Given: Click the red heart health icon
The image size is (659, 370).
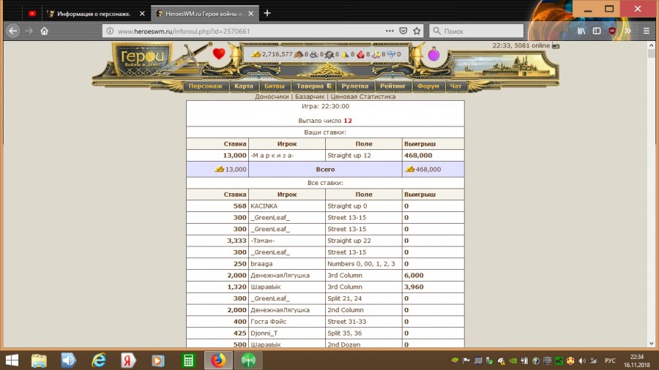Looking at the screenshot, I should (x=218, y=53).
